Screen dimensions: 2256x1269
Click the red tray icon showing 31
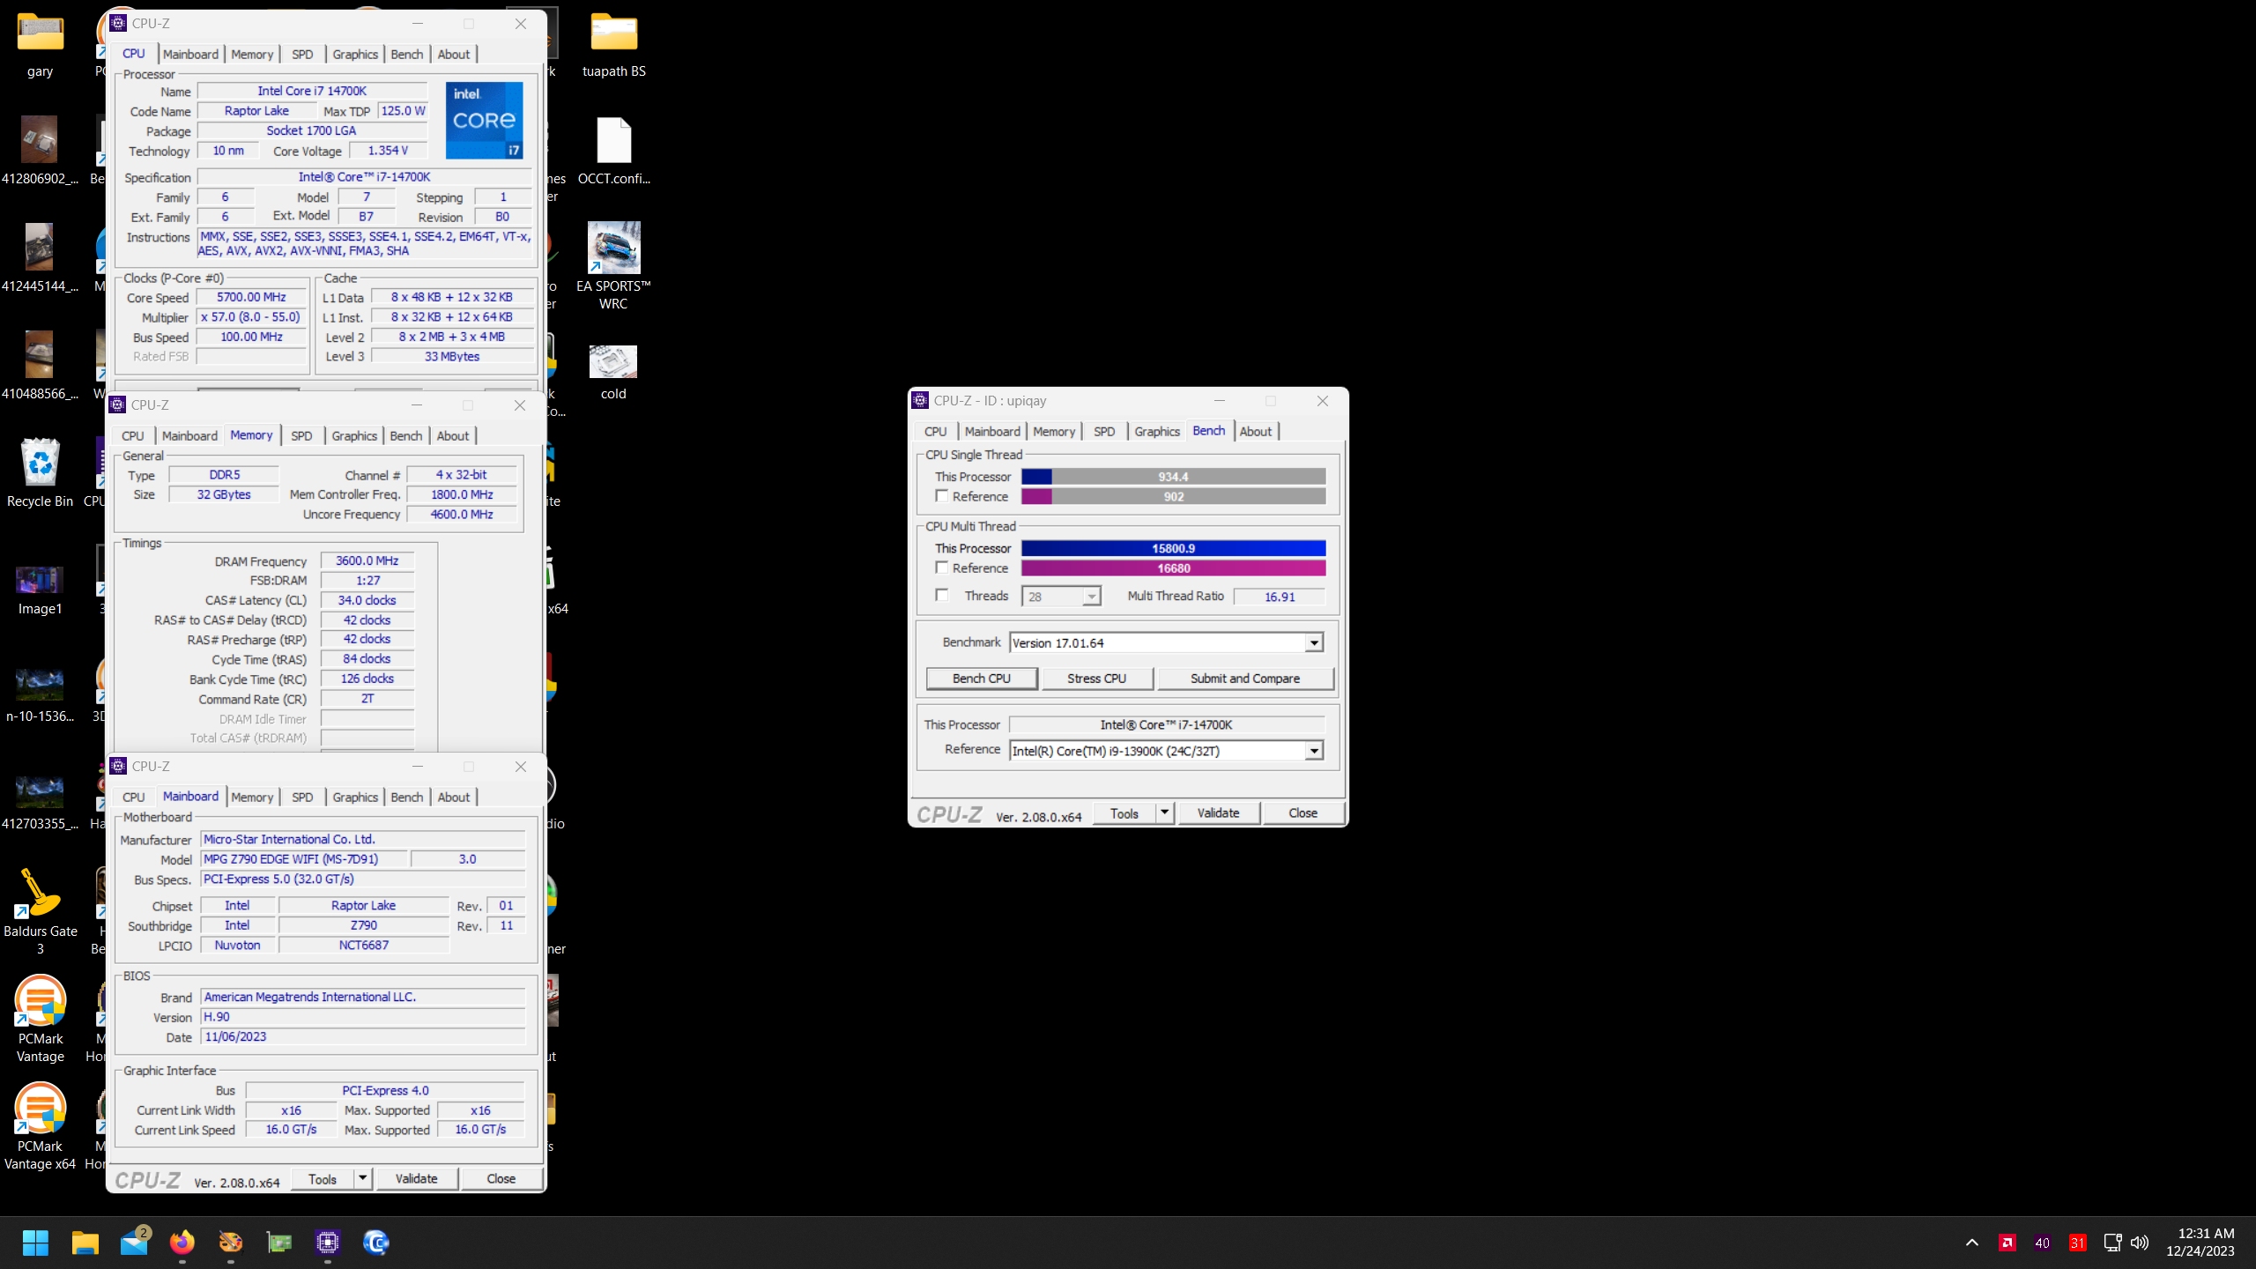[2078, 1243]
